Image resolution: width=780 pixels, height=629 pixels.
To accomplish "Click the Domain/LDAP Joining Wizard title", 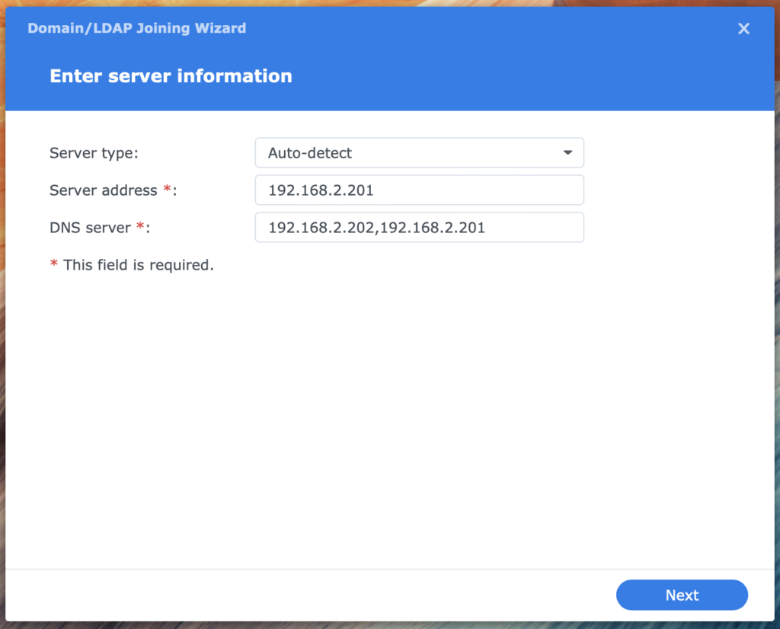I will click(136, 28).
